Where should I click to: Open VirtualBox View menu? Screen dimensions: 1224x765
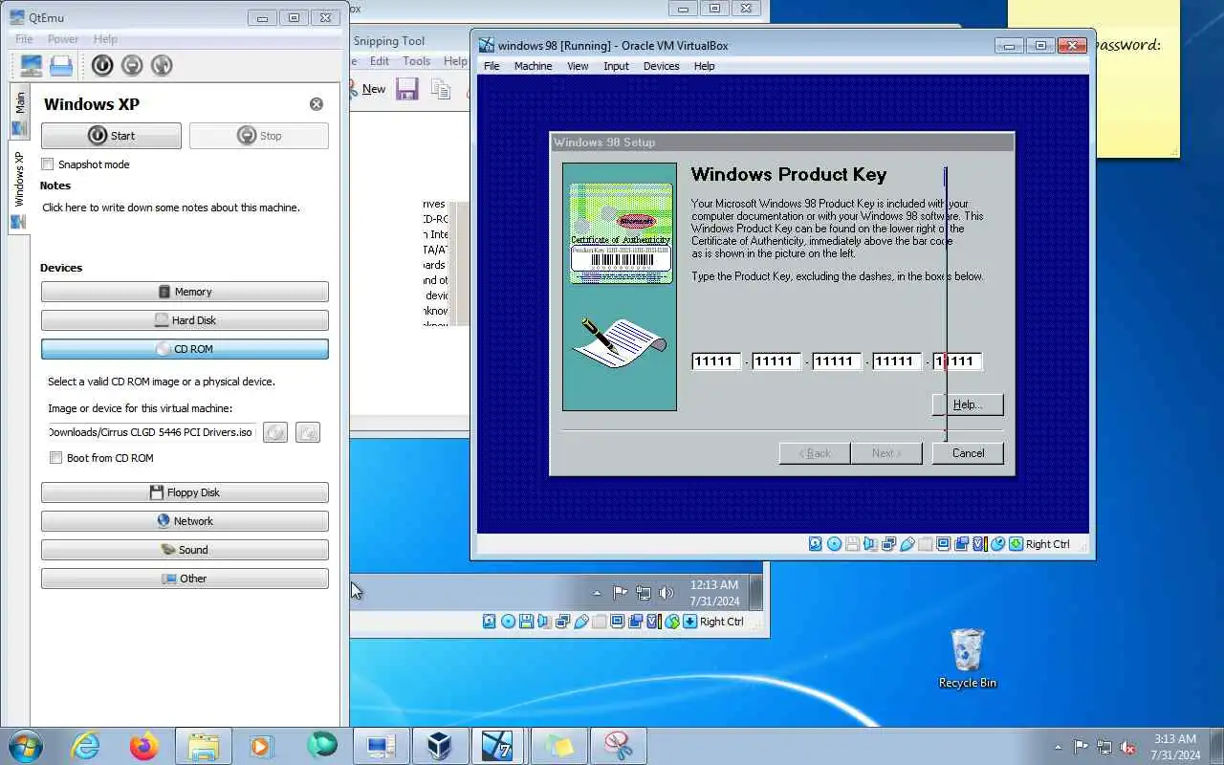[578, 66]
